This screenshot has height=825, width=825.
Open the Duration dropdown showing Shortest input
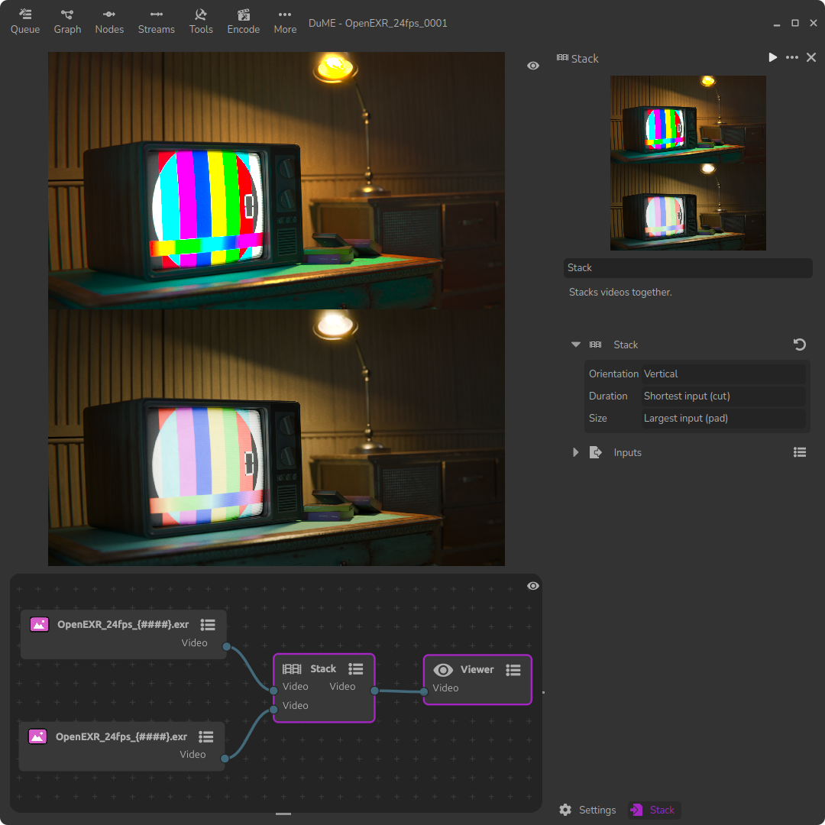pyautogui.click(x=722, y=396)
